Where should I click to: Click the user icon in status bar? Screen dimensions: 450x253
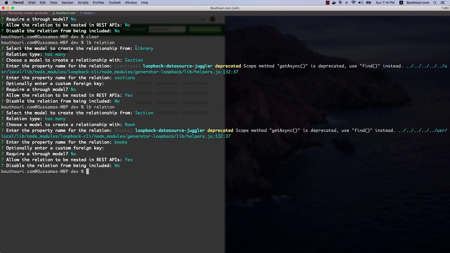[x=53, y=13]
